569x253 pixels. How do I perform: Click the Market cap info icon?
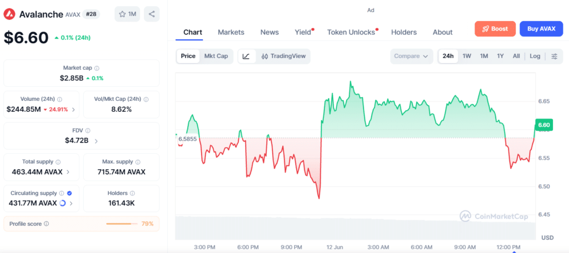click(x=97, y=68)
